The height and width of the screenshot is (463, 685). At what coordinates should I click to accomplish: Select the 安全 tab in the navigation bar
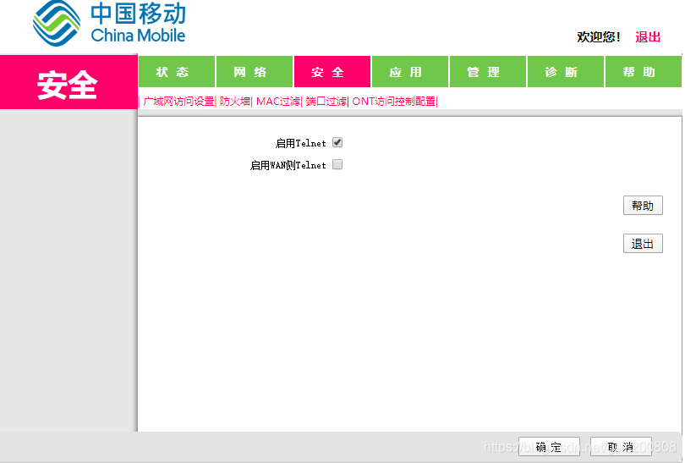(332, 72)
